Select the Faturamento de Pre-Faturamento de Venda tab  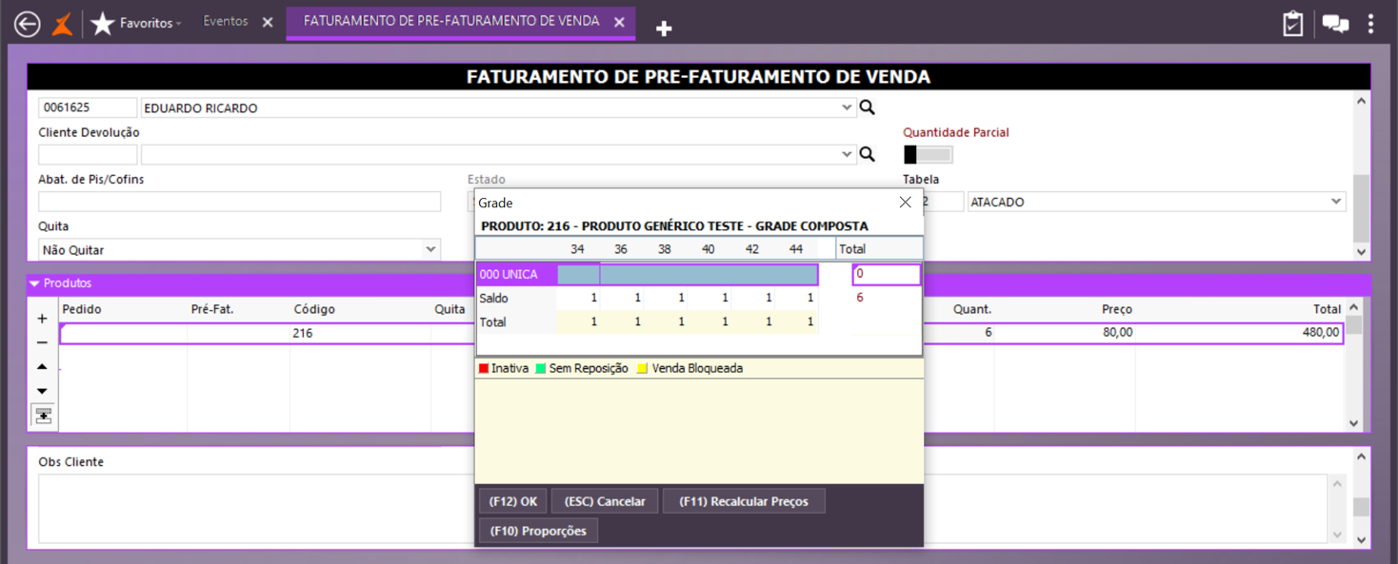point(451,21)
